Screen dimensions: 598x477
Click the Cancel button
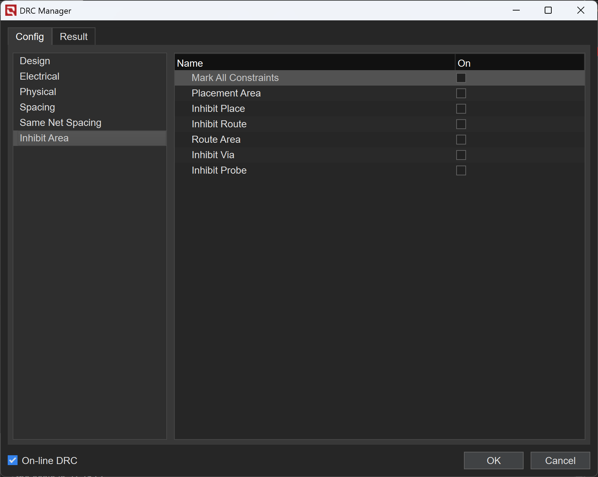point(560,461)
